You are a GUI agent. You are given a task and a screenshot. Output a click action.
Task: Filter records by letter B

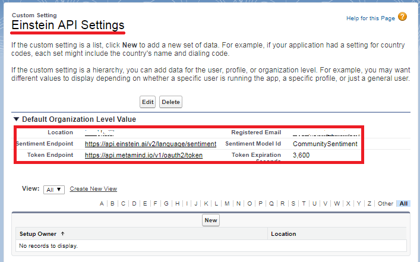112,204
